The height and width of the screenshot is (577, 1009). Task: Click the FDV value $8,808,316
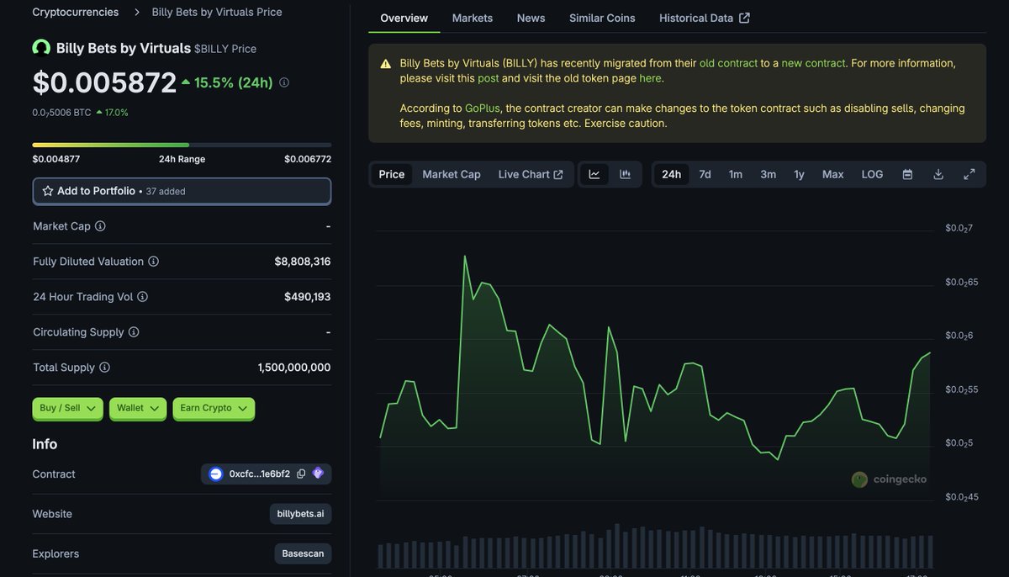303,262
